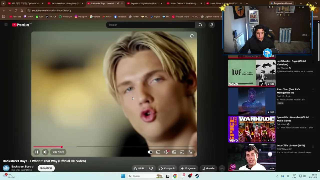The image size is (320, 180).
Task: Open the Preguntar AI button
Action: point(188,168)
